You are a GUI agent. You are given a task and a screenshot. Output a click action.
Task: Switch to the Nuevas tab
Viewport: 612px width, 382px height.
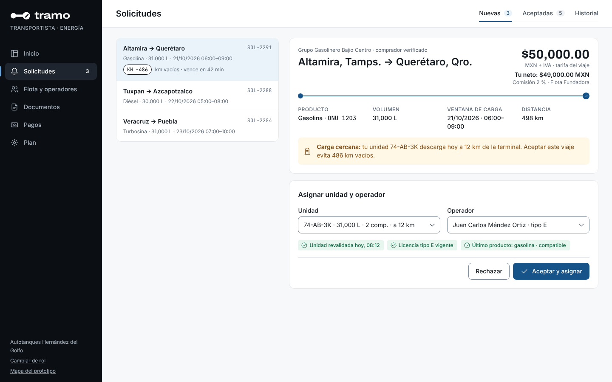pos(495,13)
